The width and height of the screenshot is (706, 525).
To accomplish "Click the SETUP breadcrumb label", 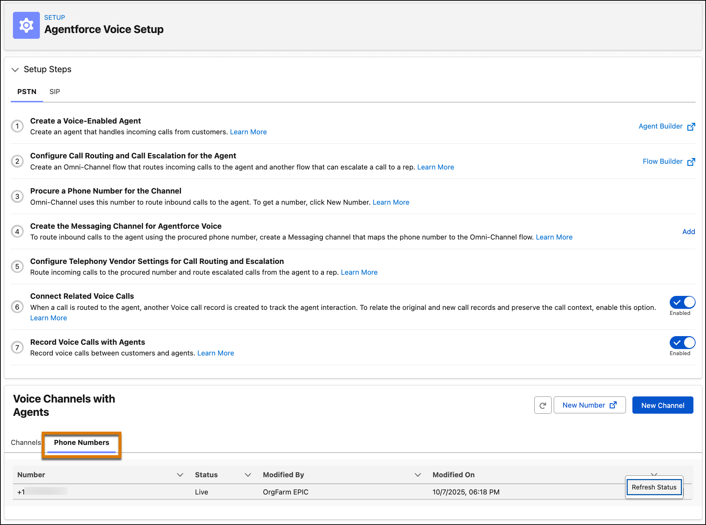I will [x=55, y=17].
